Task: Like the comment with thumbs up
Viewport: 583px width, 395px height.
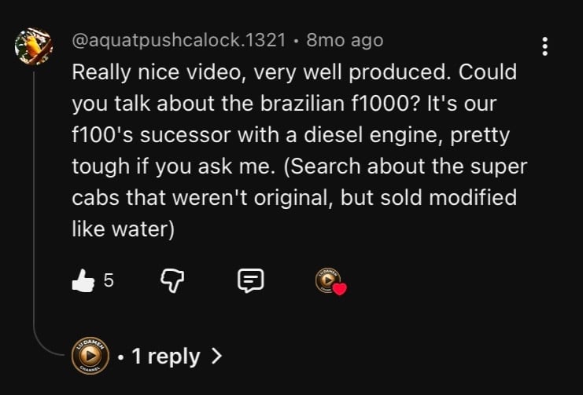Action: (x=83, y=280)
